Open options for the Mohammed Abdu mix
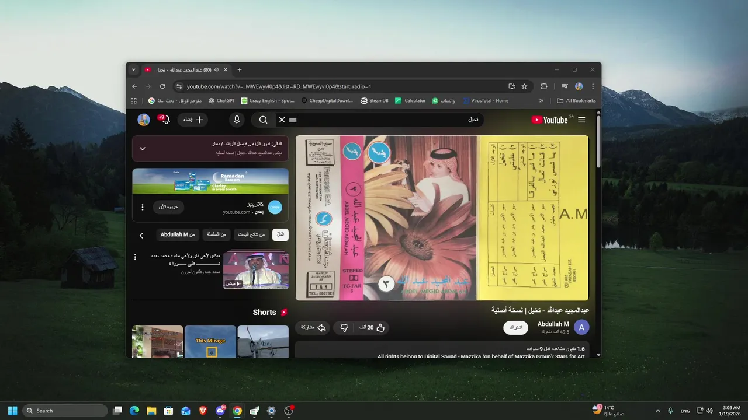Image resolution: width=748 pixels, height=420 pixels. pyautogui.click(x=135, y=257)
